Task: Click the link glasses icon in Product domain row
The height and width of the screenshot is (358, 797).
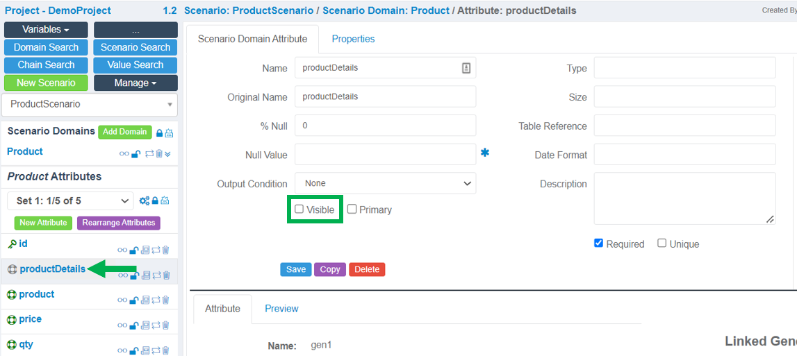Action: (124, 154)
